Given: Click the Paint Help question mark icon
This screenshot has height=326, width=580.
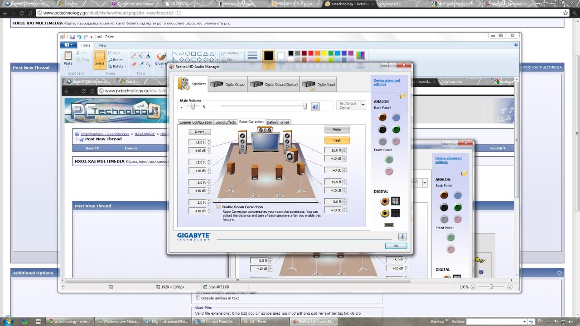Looking at the screenshot, I should (516, 45).
